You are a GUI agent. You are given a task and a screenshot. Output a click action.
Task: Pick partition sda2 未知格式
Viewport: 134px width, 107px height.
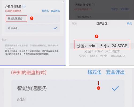(102, 51)
